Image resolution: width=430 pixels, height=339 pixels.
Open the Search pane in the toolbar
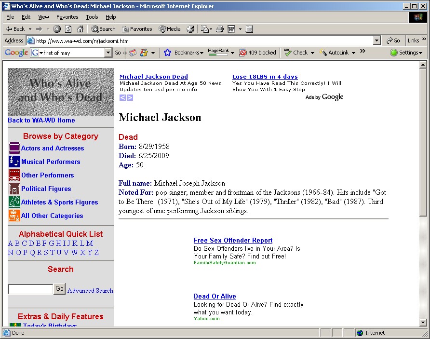pyautogui.click(x=103, y=29)
